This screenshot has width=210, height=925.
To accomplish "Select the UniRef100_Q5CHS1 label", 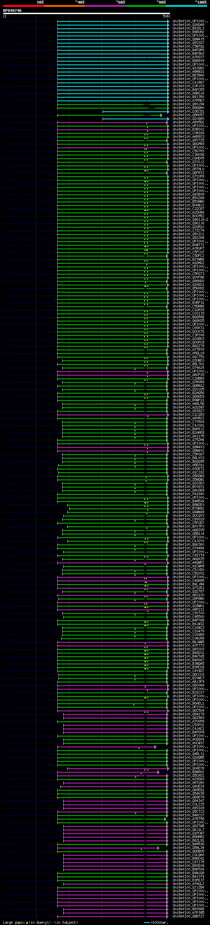I will [188, 776].
